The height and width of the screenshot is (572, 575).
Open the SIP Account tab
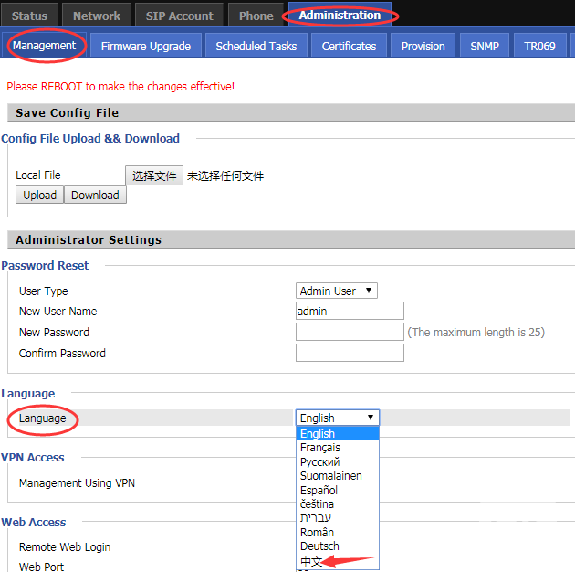tap(179, 16)
